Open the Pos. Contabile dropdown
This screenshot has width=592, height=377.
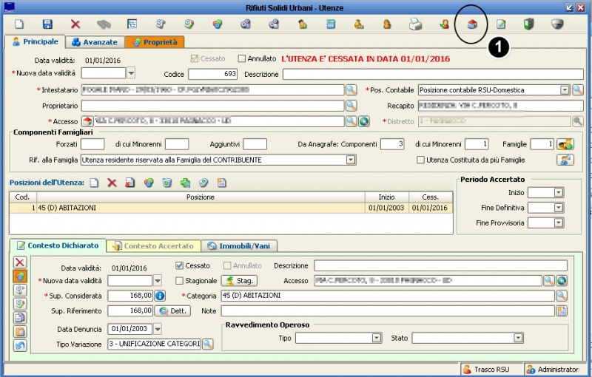565,90
